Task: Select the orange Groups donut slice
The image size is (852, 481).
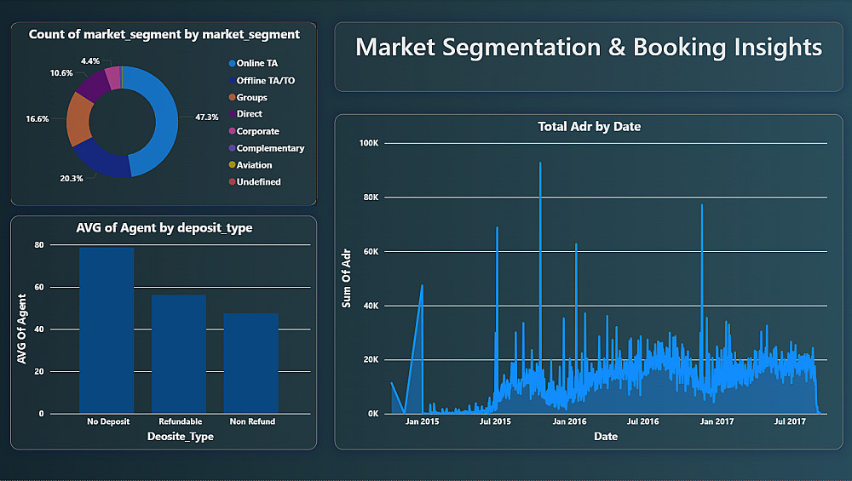Action: coord(78,119)
